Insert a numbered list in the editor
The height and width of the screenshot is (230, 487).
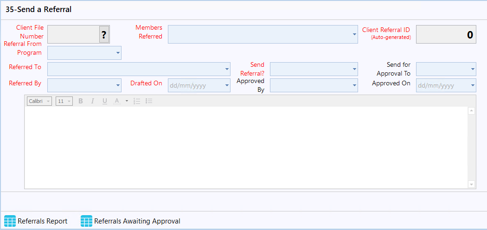point(137,101)
